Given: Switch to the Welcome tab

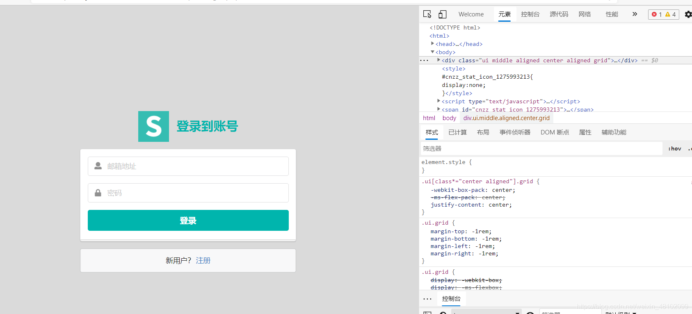Looking at the screenshot, I should [471, 14].
